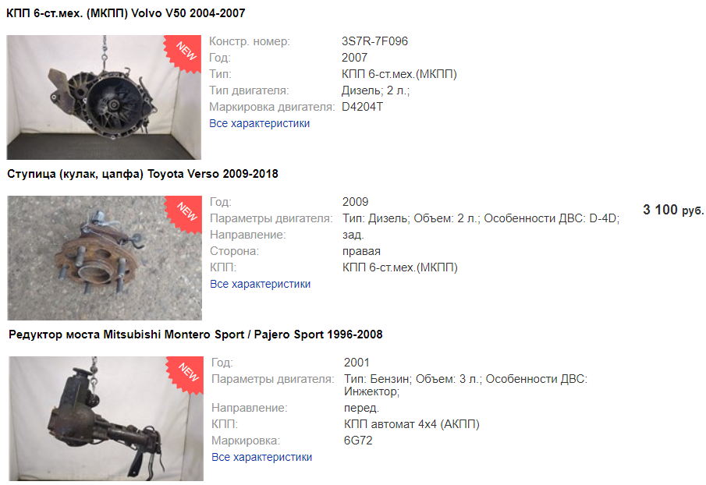
Task: Click the engine marking D4204T
Action: (x=362, y=107)
